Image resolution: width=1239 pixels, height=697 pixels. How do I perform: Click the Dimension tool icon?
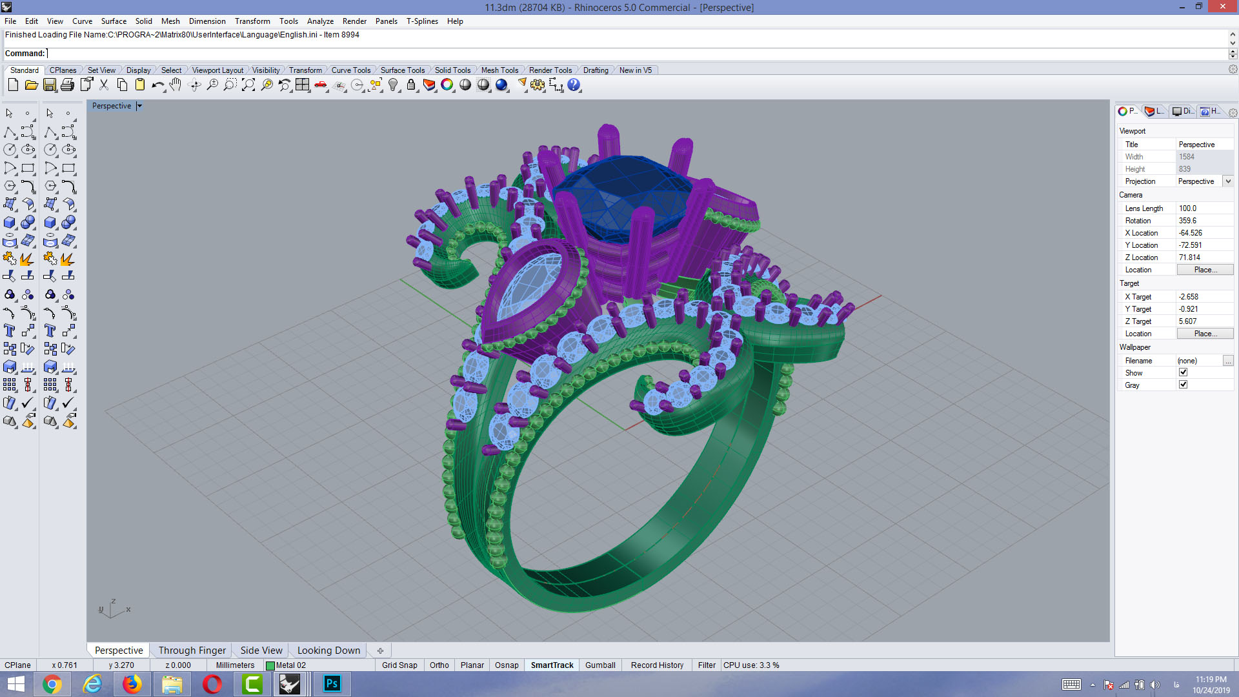(x=556, y=85)
